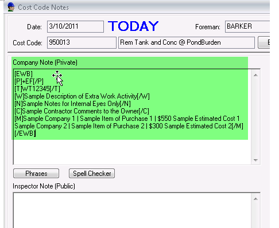The width and height of the screenshot is (279, 228).
Task: Click the [N]Sample Notes for Internal Eyes line
Action: pyautogui.click(x=73, y=104)
